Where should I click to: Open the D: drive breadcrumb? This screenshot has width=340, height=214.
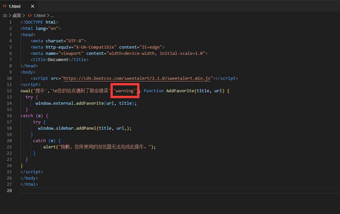click(5, 15)
